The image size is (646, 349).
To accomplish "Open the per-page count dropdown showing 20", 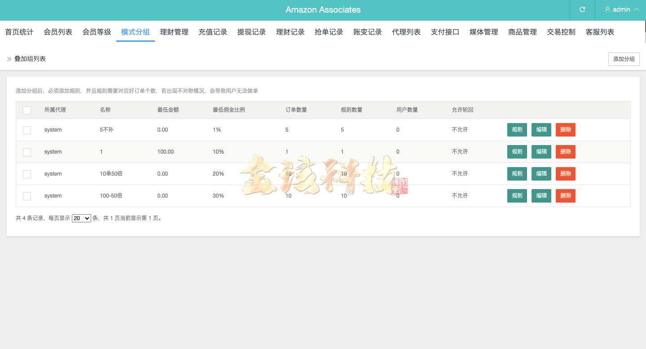I will (81, 218).
